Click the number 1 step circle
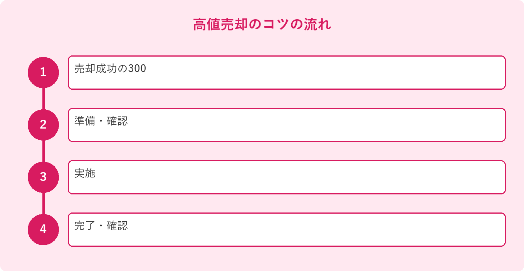 (43, 72)
